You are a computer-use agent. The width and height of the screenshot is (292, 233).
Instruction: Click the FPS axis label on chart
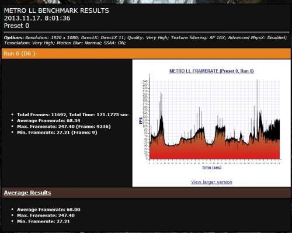coord(141,121)
